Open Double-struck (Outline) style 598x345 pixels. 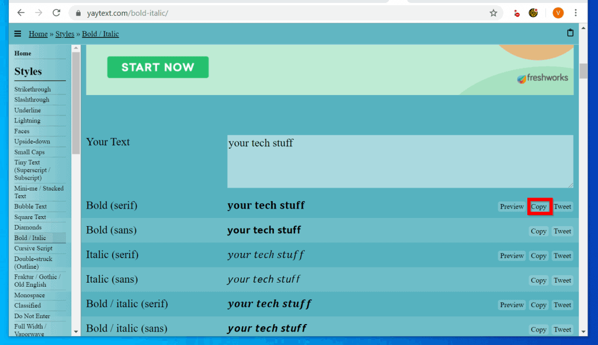click(33, 262)
